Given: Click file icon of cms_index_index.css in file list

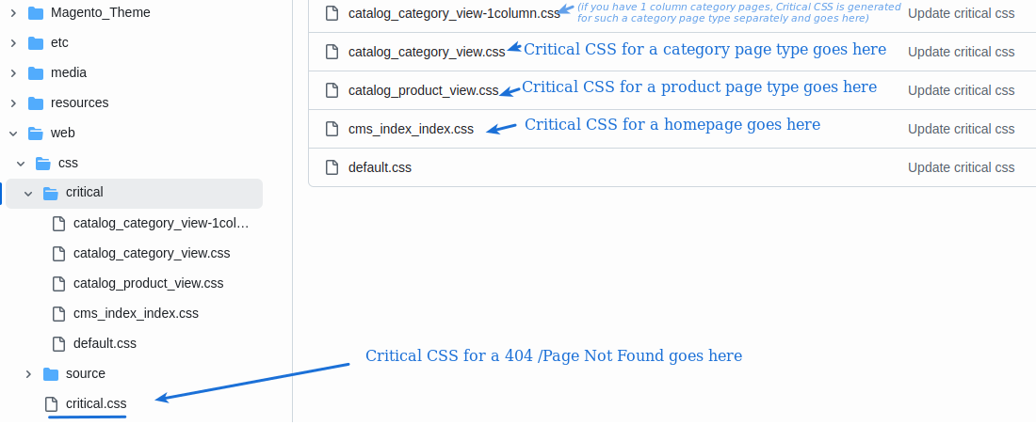Looking at the screenshot, I should (332, 129).
